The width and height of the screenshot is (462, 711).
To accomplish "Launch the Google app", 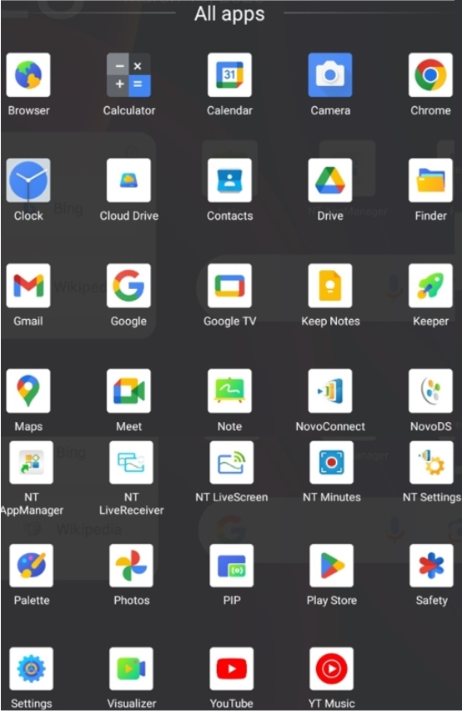I will click(x=129, y=286).
